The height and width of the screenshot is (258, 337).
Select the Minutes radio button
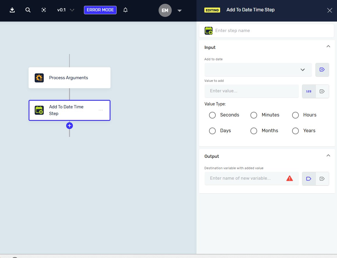(254, 115)
